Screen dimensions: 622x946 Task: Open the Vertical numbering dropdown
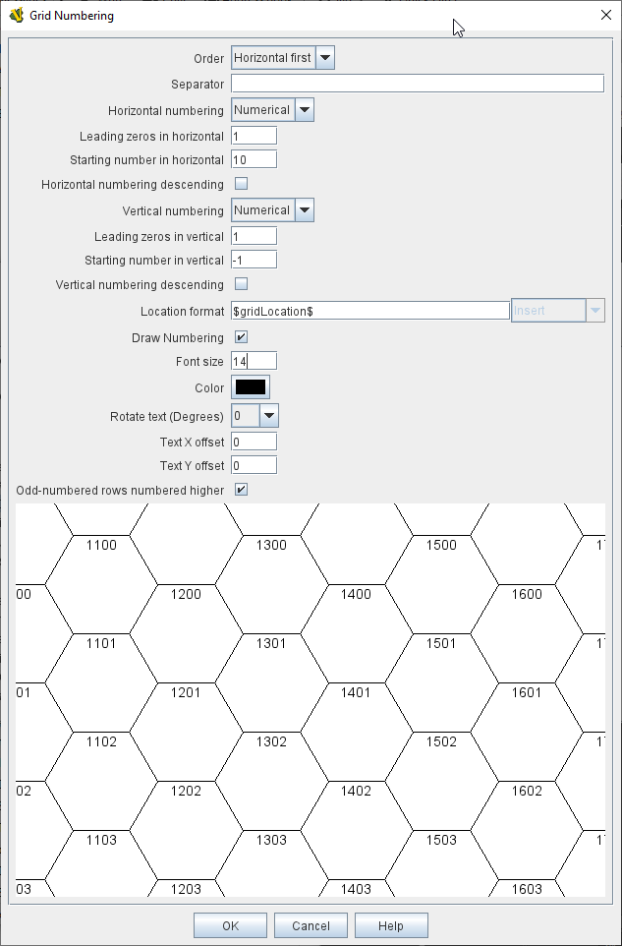coord(272,210)
